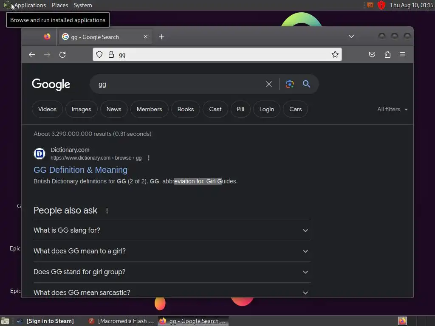The width and height of the screenshot is (435, 326).
Task: Open the System menu
Action: [83, 5]
